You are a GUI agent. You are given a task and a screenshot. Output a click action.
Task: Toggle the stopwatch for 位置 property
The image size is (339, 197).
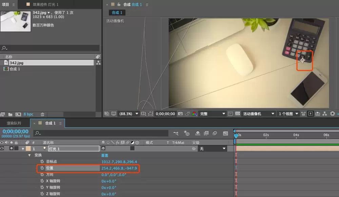pos(42,168)
